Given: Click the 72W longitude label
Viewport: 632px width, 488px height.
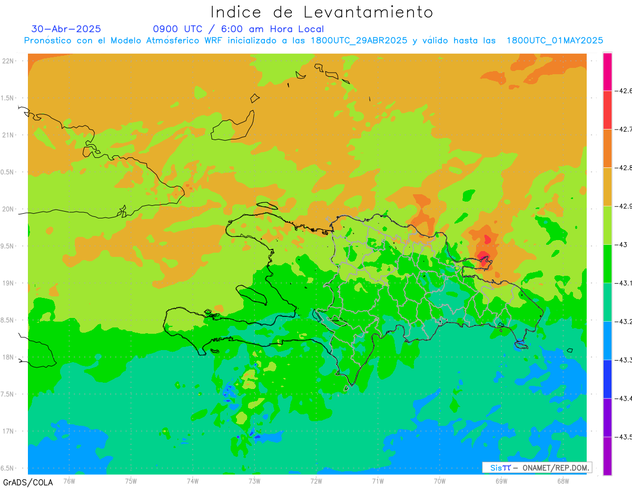Looking at the screenshot, I should point(316,481).
